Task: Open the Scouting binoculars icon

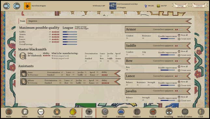Action: pyautogui.click(x=169, y=112)
